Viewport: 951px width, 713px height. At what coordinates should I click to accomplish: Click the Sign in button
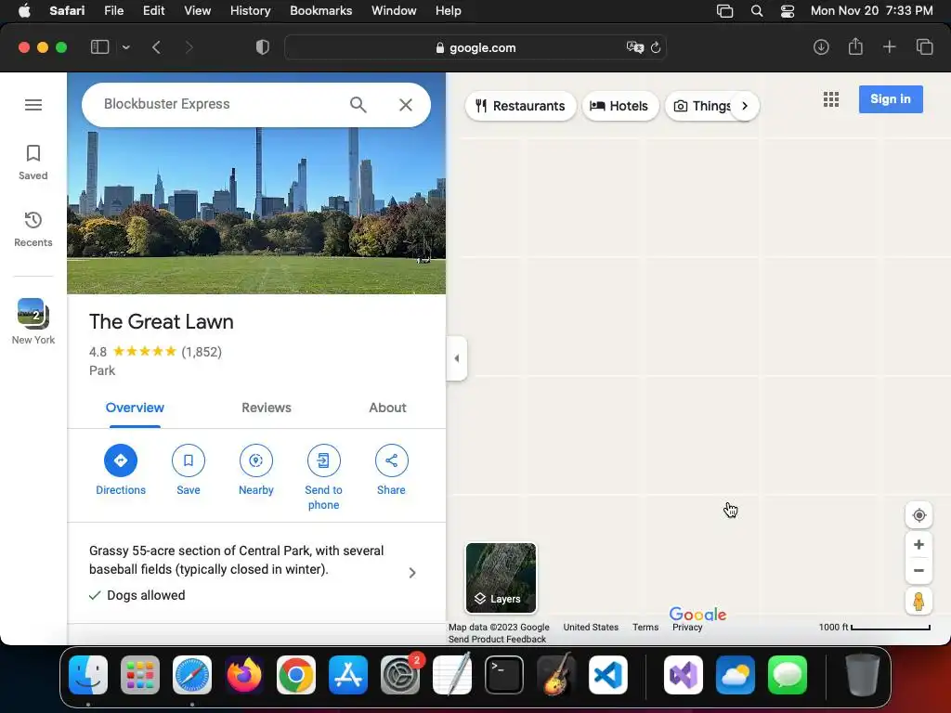coord(891,99)
